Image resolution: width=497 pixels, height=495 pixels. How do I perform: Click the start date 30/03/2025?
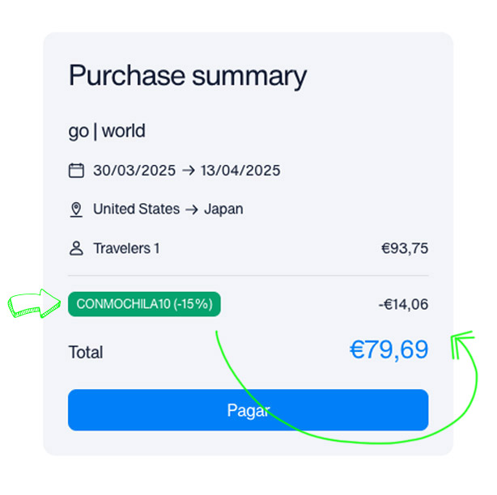[x=134, y=171]
